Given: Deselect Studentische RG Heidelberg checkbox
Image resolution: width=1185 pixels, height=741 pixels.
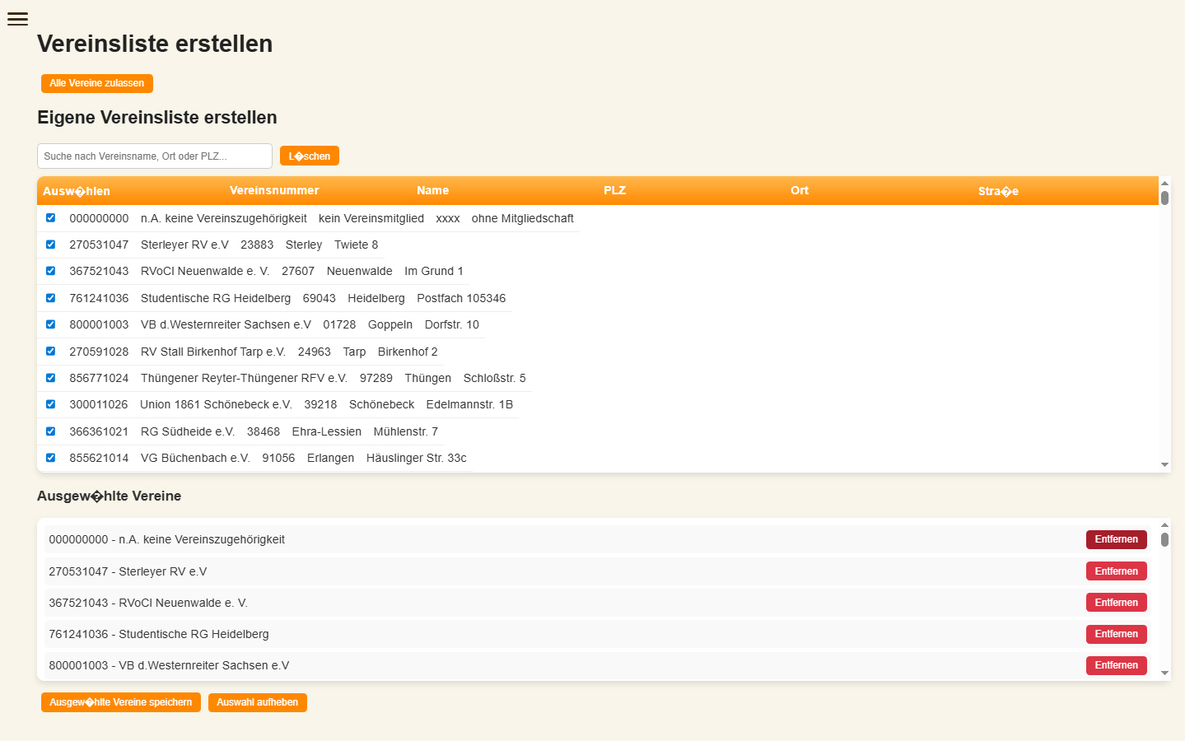Looking at the screenshot, I should 50,298.
